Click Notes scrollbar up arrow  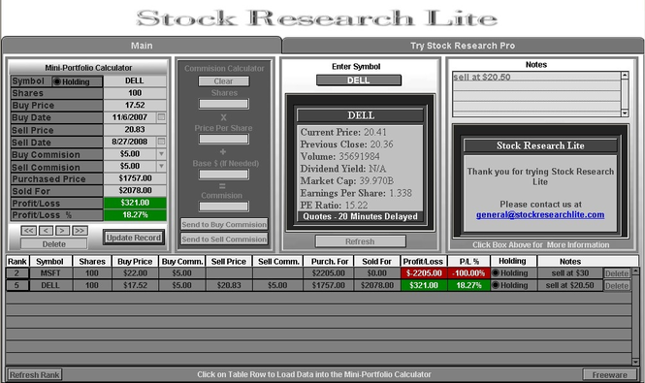click(625, 76)
